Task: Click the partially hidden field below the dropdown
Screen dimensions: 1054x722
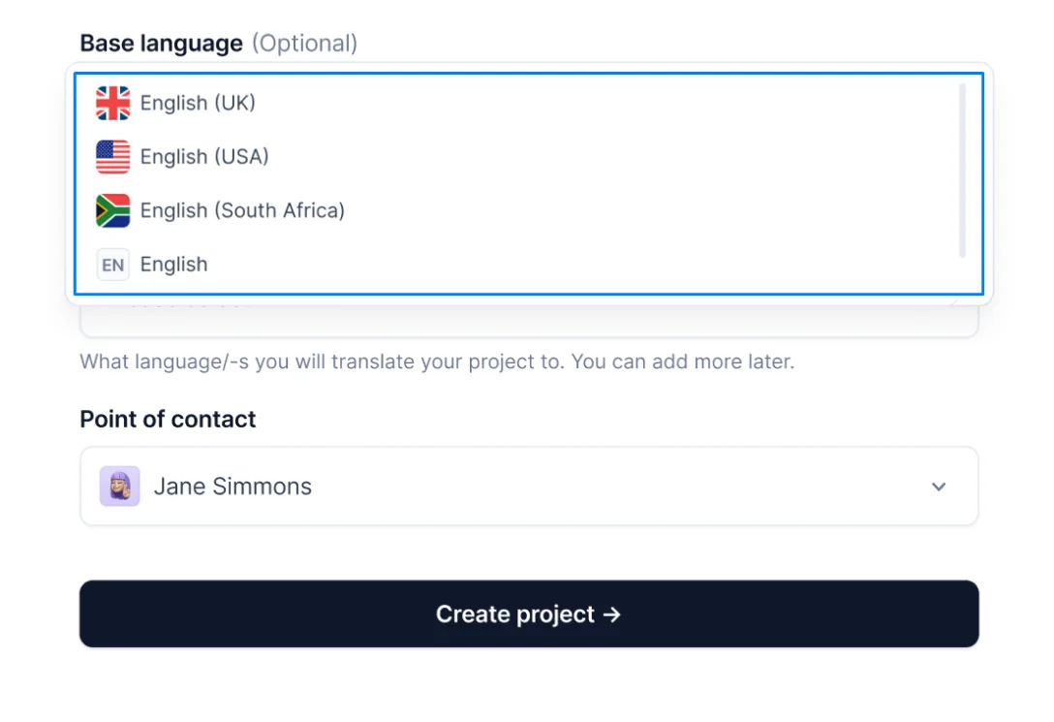Action: pyautogui.click(x=529, y=310)
